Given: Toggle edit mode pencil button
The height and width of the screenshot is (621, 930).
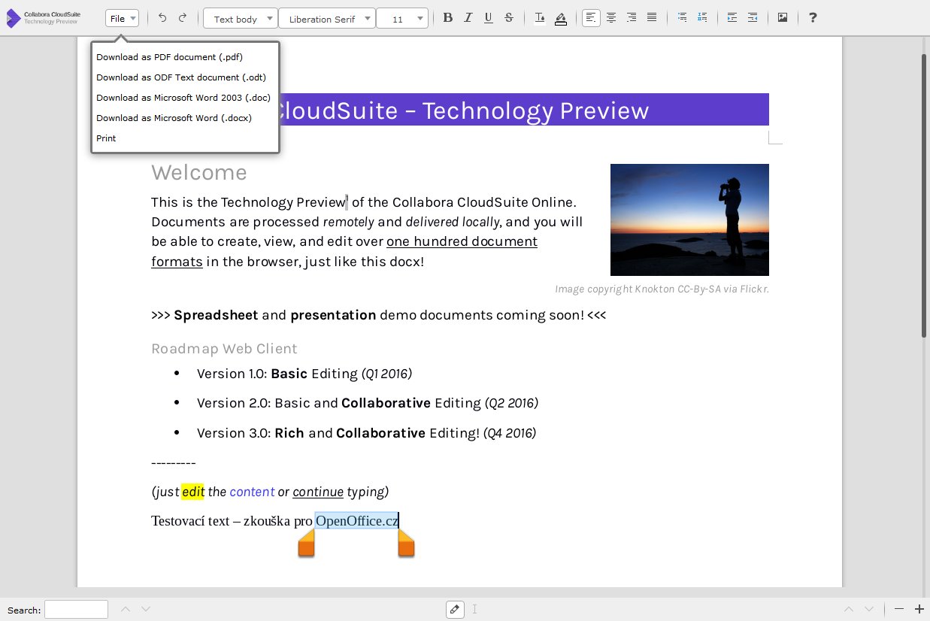Looking at the screenshot, I should (x=454, y=609).
